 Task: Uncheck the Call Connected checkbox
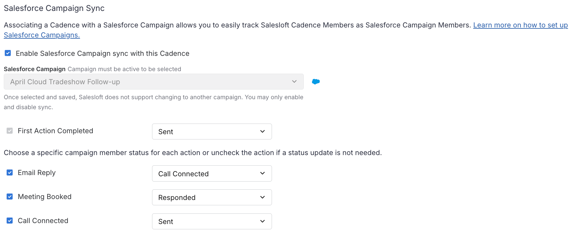[10, 221]
